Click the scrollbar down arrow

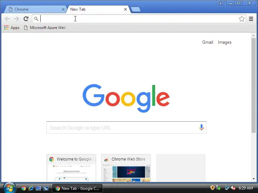tap(253, 179)
